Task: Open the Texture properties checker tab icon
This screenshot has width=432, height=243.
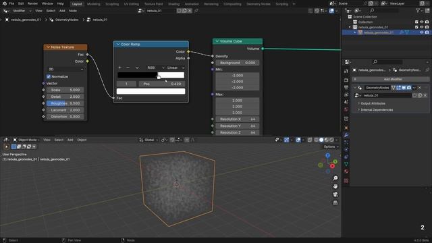Action: [x=346, y=181]
